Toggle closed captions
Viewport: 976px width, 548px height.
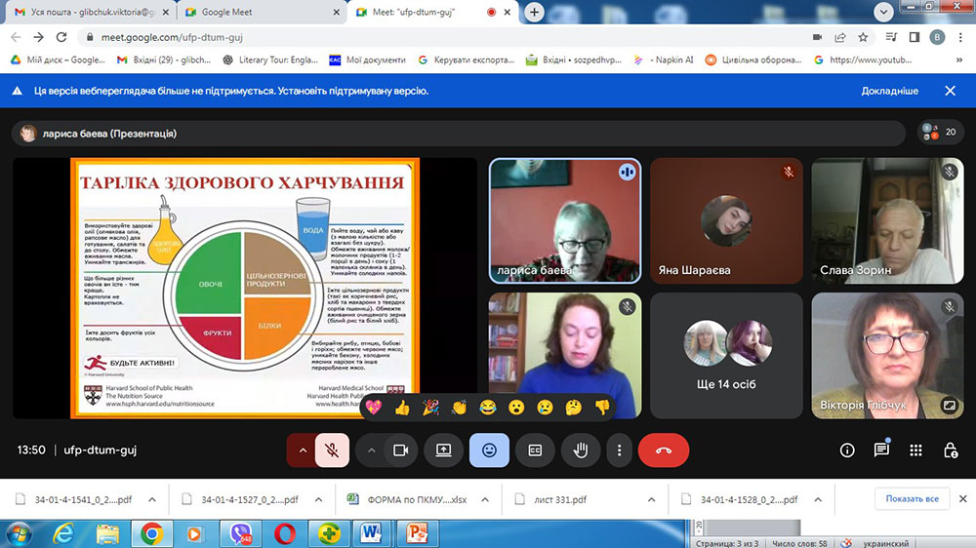[535, 450]
